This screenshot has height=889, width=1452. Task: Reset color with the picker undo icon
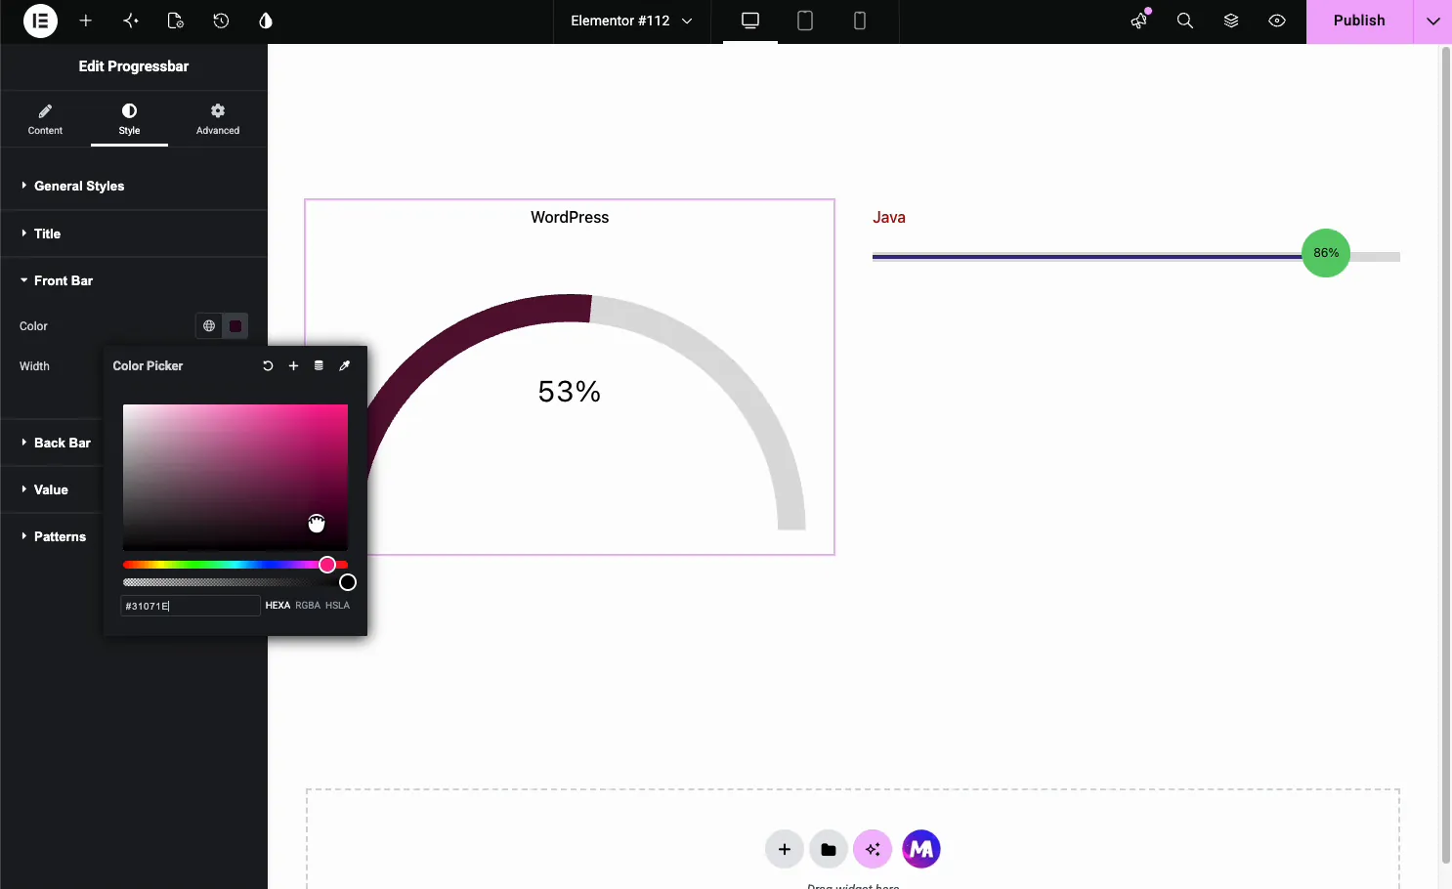[x=268, y=365]
